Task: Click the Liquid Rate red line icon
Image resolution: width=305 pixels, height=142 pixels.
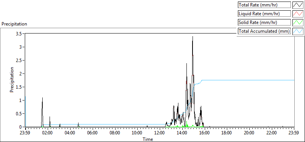Action: click(x=298, y=13)
